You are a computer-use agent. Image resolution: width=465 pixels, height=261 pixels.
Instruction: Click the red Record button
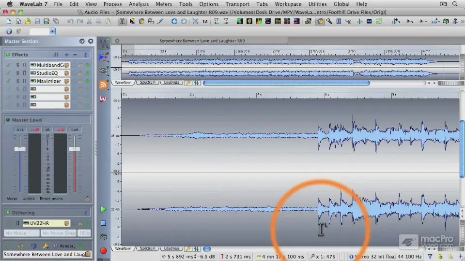pyautogui.click(x=103, y=251)
